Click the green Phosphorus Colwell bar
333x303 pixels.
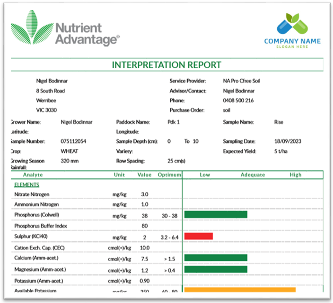(x=216, y=215)
